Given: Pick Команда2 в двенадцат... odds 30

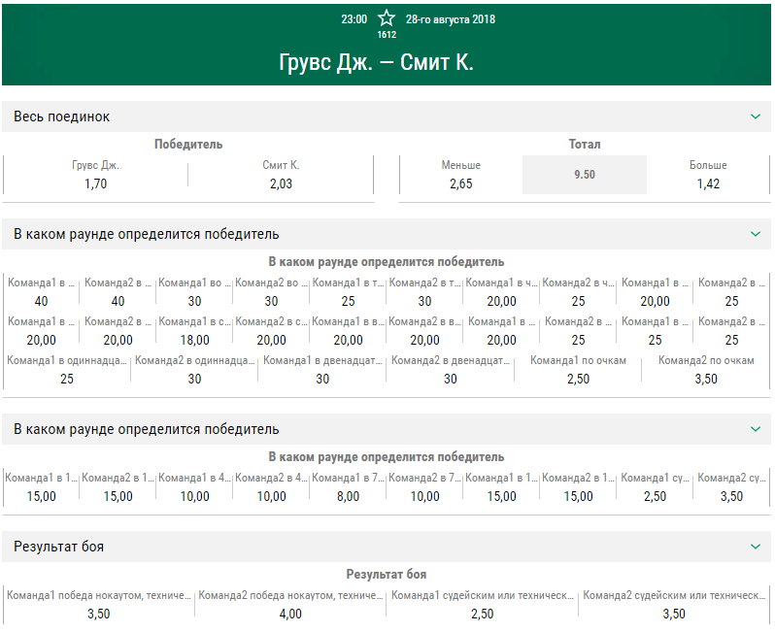Looking at the screenshot, I should 450,370.
